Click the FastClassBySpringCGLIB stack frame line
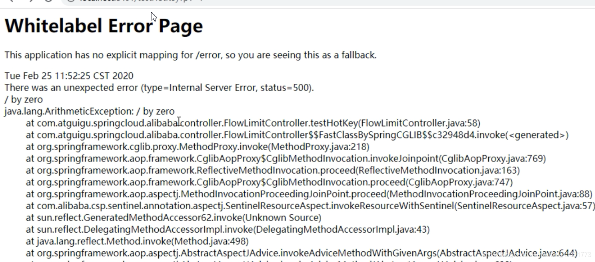 [x=297, y=135]
